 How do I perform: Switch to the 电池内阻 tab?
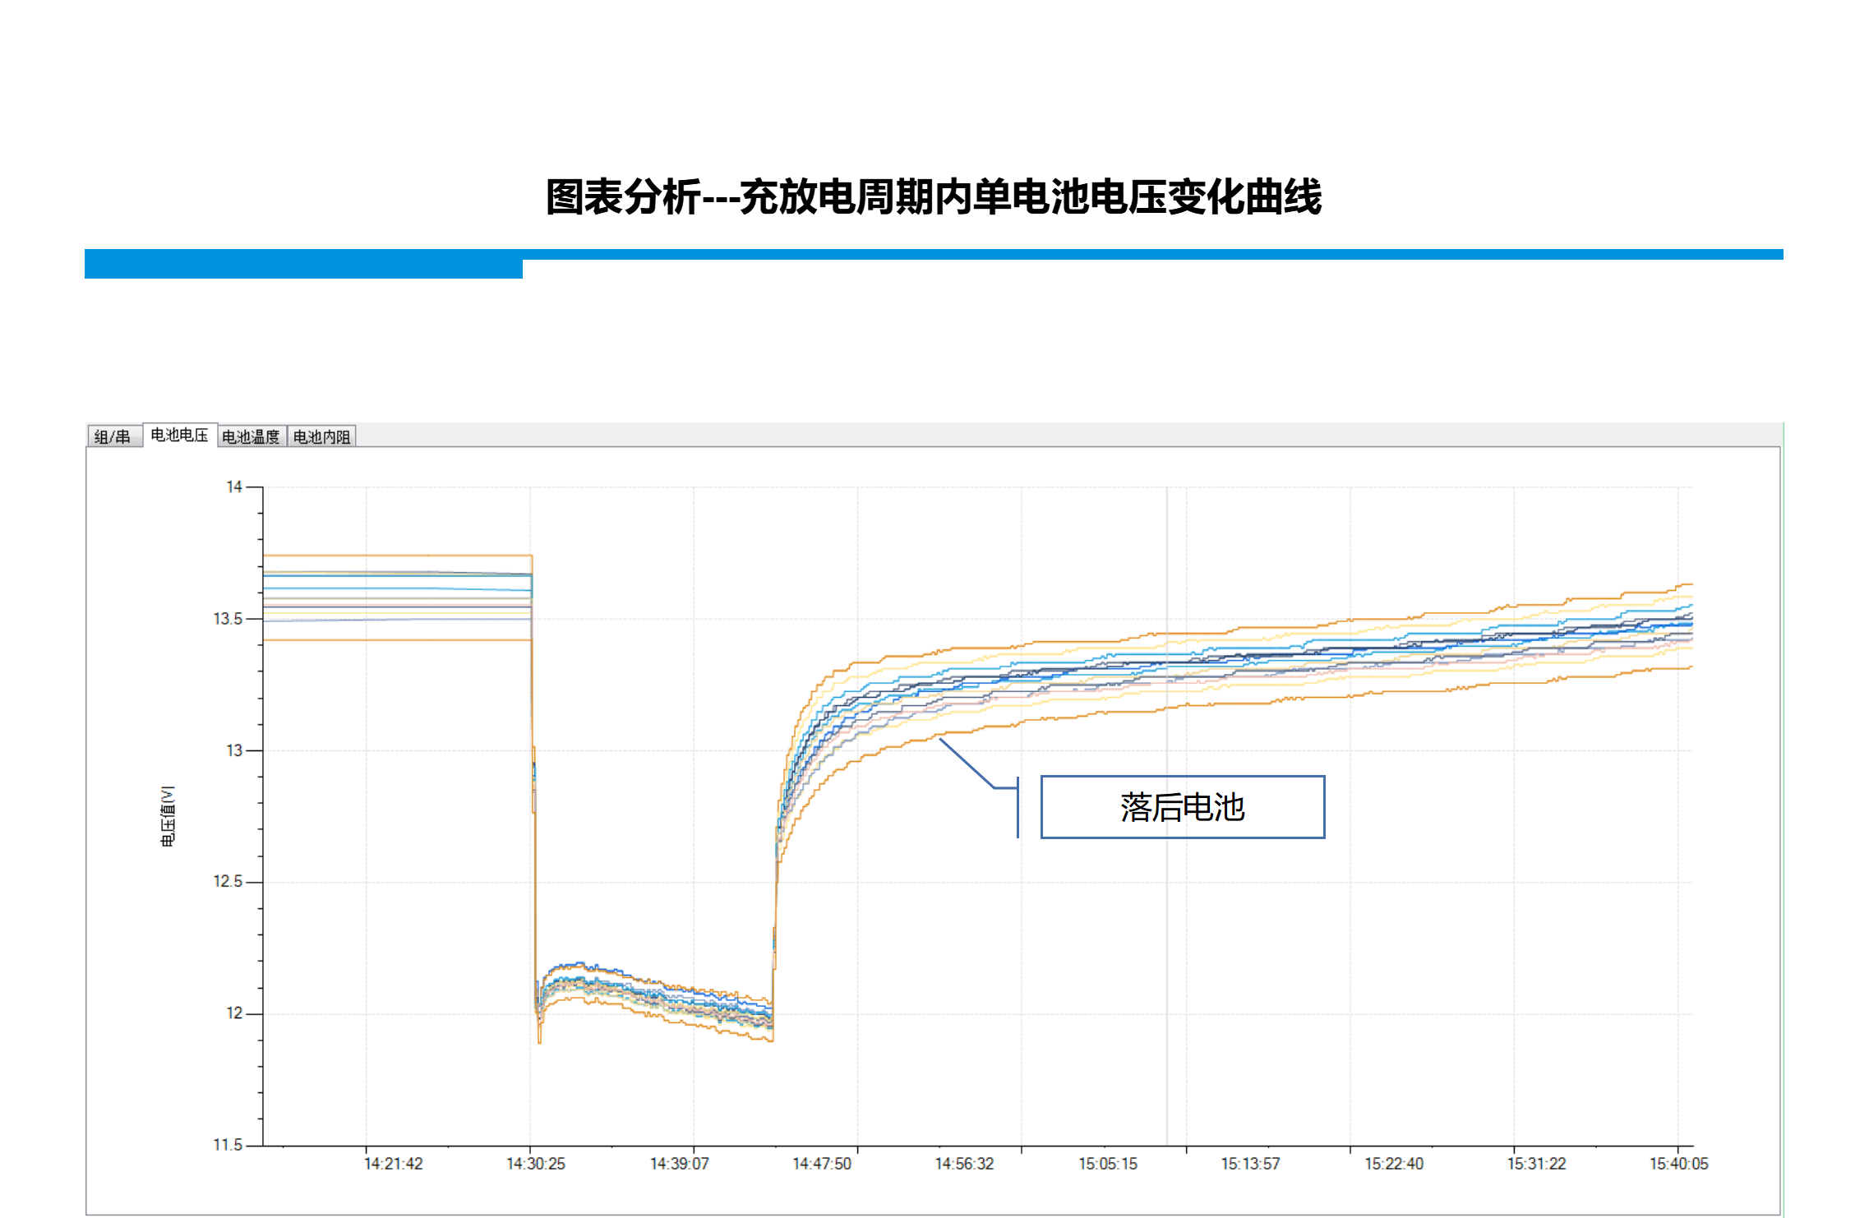coord(321,436)
